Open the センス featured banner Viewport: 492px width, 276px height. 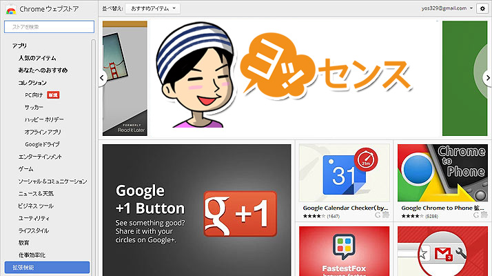tap(295, 78)
